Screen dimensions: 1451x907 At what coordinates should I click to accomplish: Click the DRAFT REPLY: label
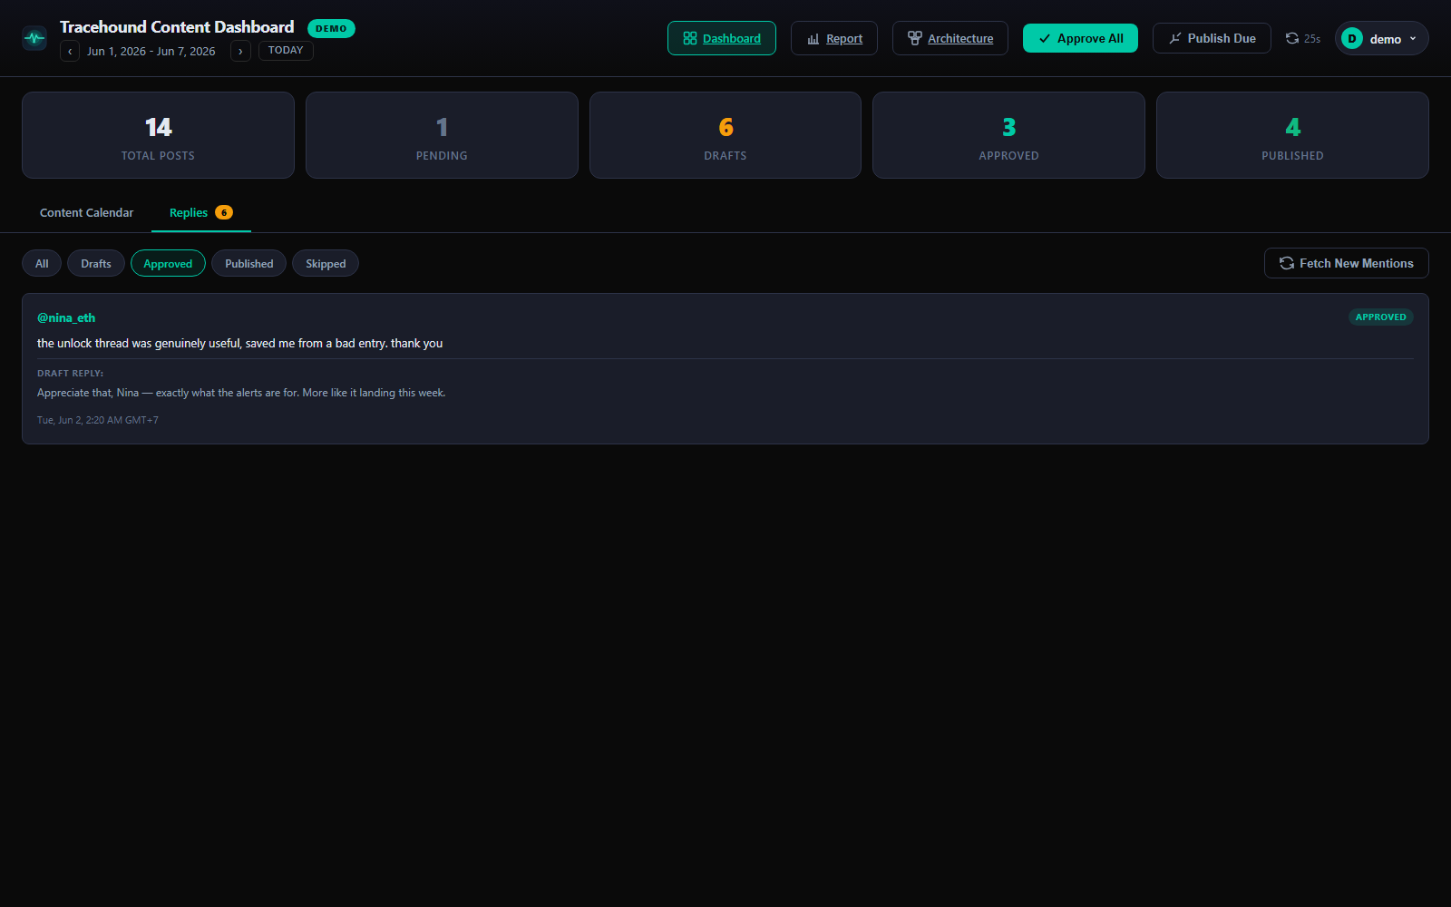point(70,373)
